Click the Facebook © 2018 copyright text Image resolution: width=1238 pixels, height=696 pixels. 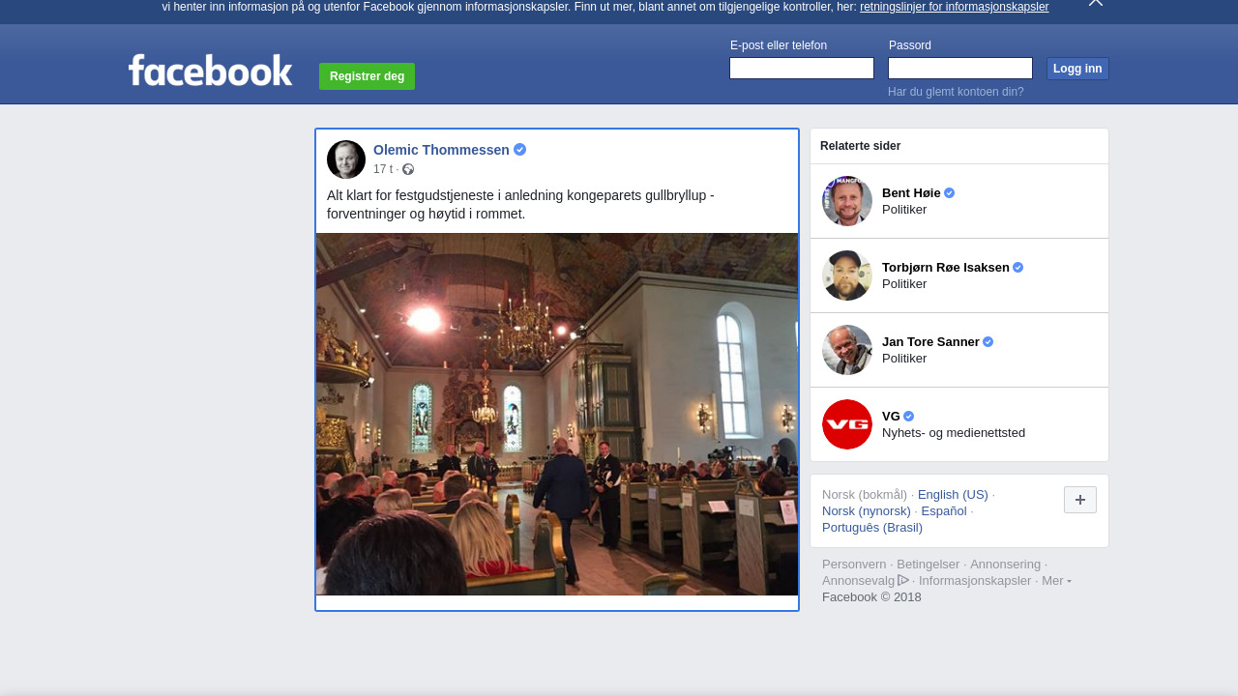point(871,597)
